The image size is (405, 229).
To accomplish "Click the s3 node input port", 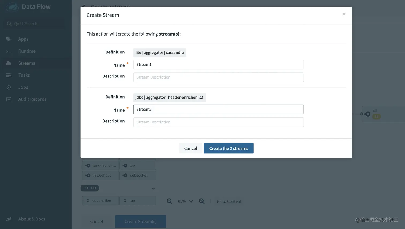I will pyautogui.click(x=362, y=114).
